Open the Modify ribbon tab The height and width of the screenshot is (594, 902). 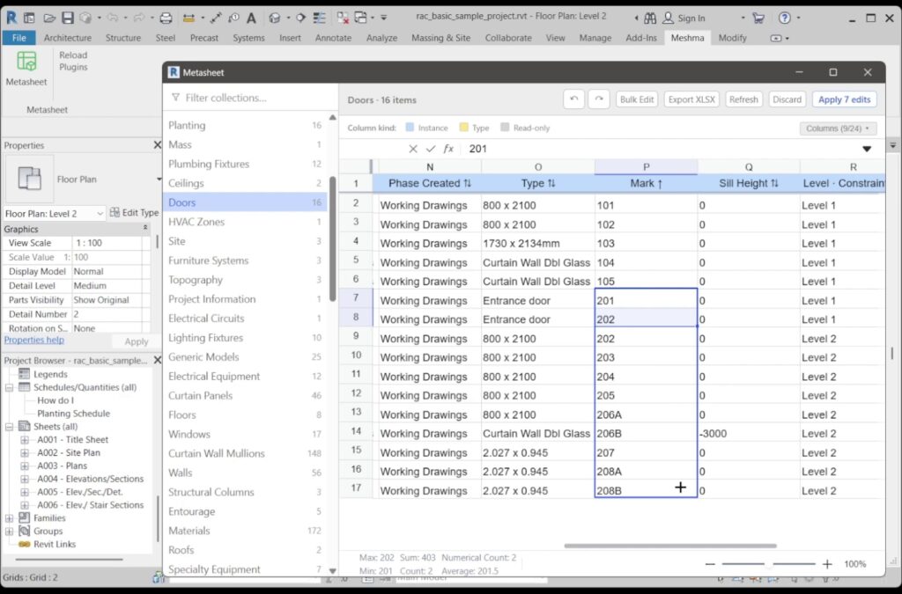pyautogui.click(x=732, y=38)
